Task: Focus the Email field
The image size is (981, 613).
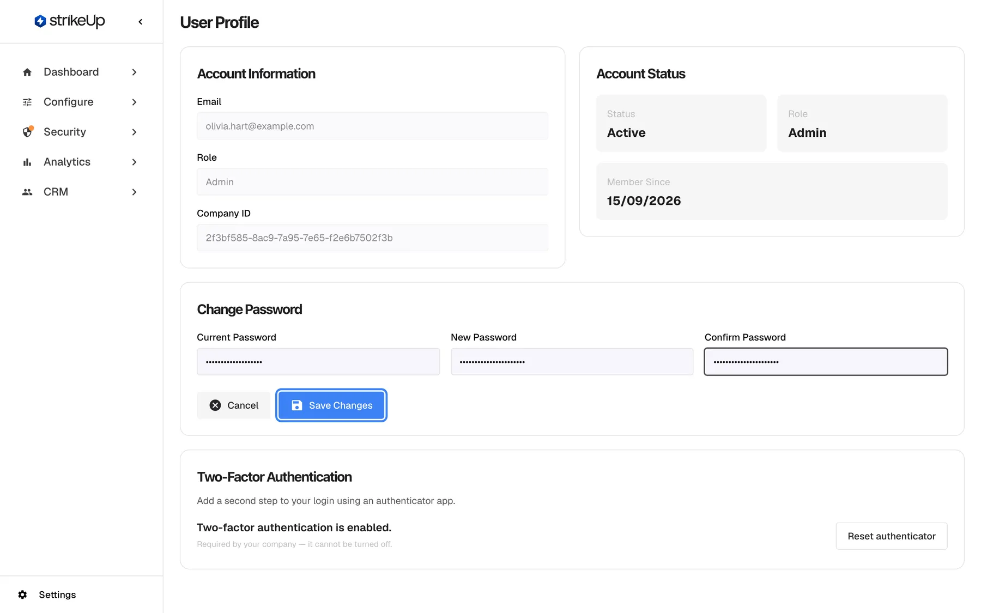Action: coord(372,126)
